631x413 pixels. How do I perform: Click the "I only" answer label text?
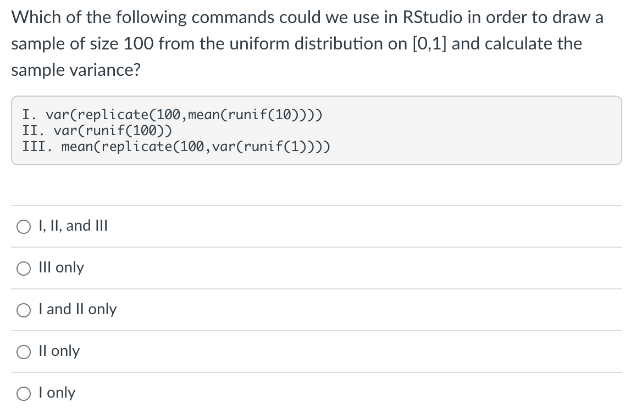point(57,393)
